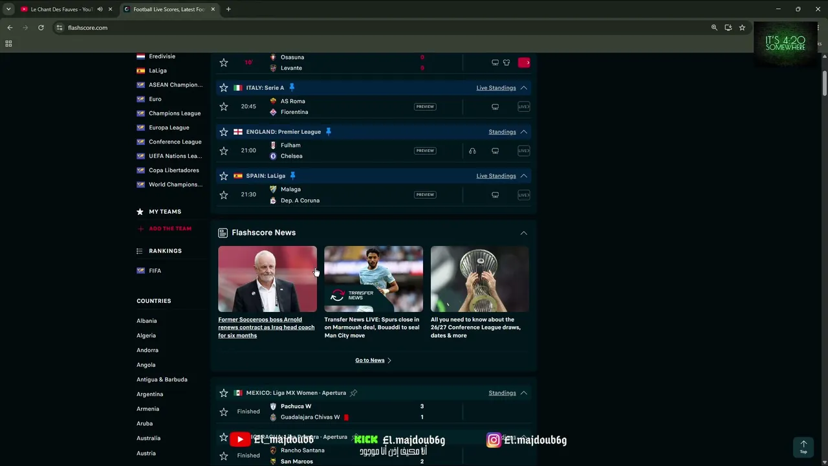The image size is (828, 466).
Task: Click the TV icon for Osasuna vs Levante
Action: (x=495, y=63)
